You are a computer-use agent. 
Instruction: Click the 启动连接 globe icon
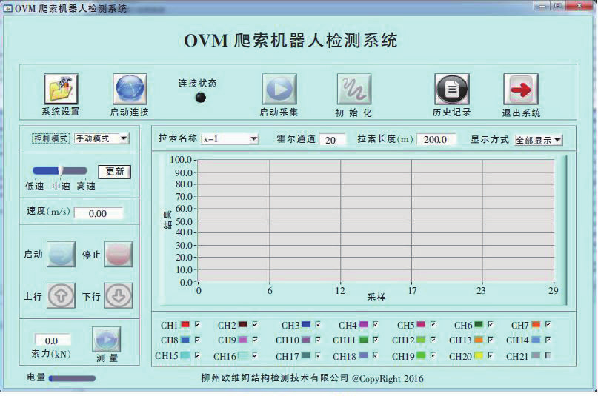tap(129, 90)
